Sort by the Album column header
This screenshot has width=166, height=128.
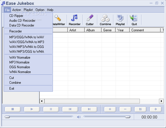[x=93, y=30]
